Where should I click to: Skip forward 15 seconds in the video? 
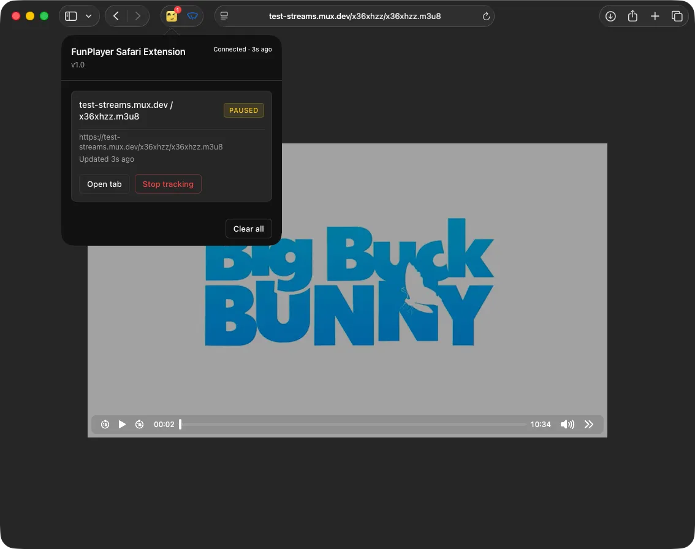click(139, 424)
